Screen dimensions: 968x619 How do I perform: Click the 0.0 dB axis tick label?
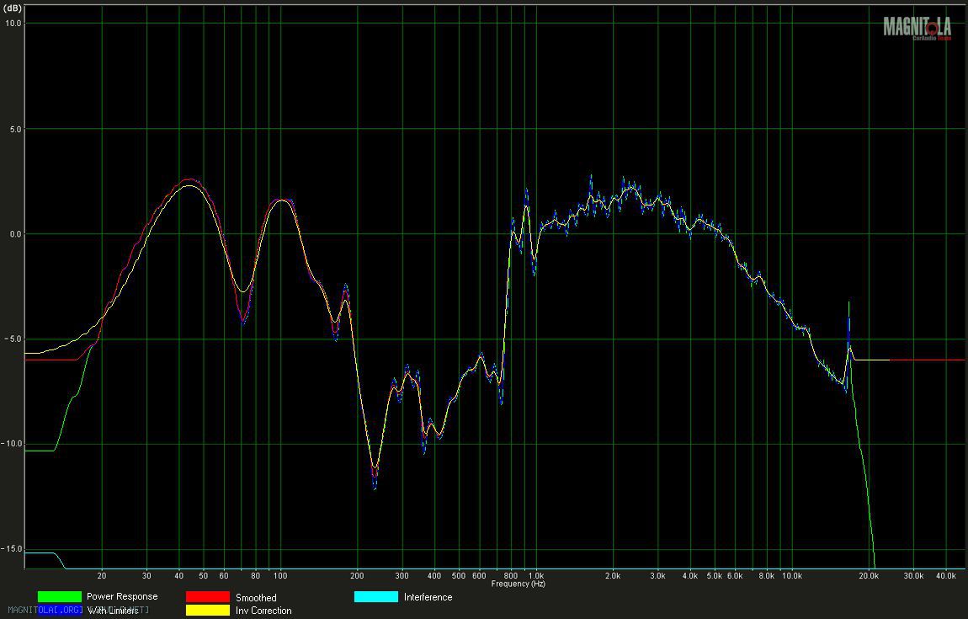click(x=13, y=234)
